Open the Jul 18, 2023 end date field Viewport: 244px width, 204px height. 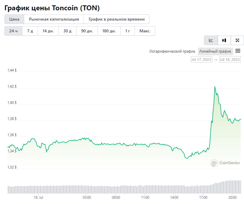230,59
